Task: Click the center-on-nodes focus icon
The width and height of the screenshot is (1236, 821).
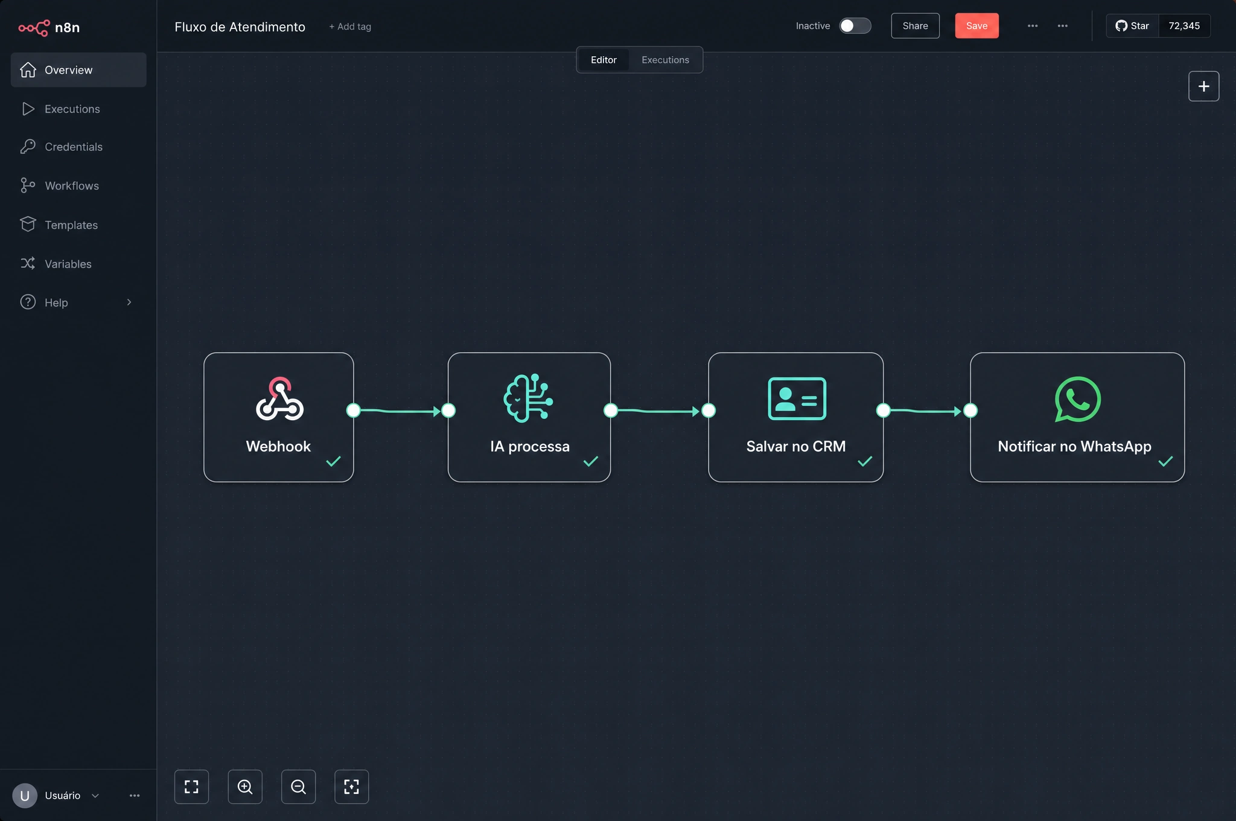Action: click(x=351, y=787)
